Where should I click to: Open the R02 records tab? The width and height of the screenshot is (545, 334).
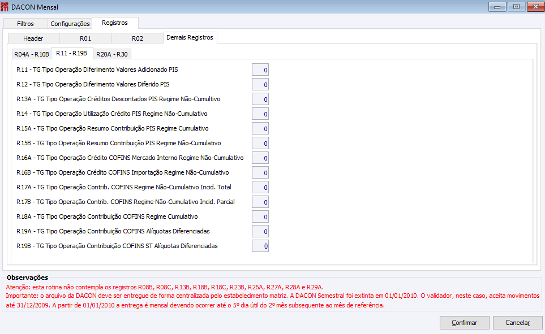pyautogui.click(x=138, y=38)
